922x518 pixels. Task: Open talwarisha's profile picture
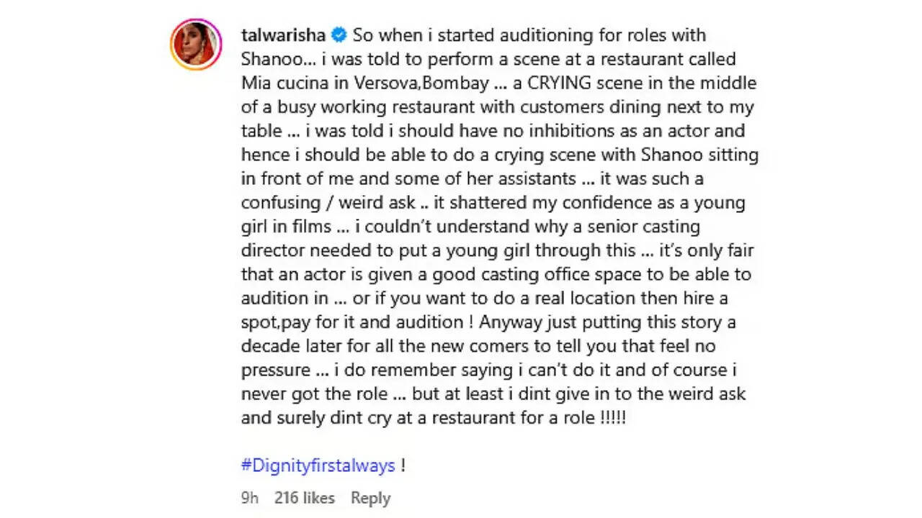click(196, 44)
